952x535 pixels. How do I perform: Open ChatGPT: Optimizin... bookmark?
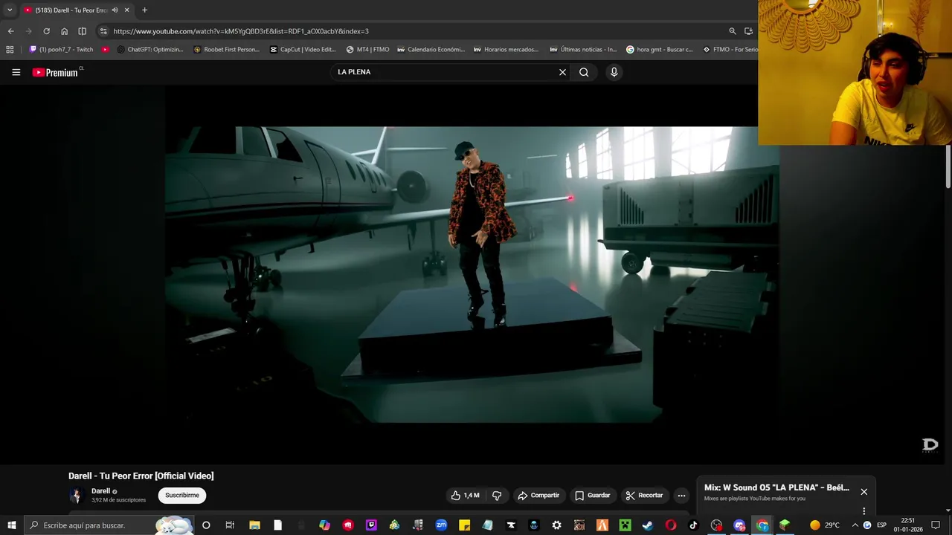tap(150, 50)
